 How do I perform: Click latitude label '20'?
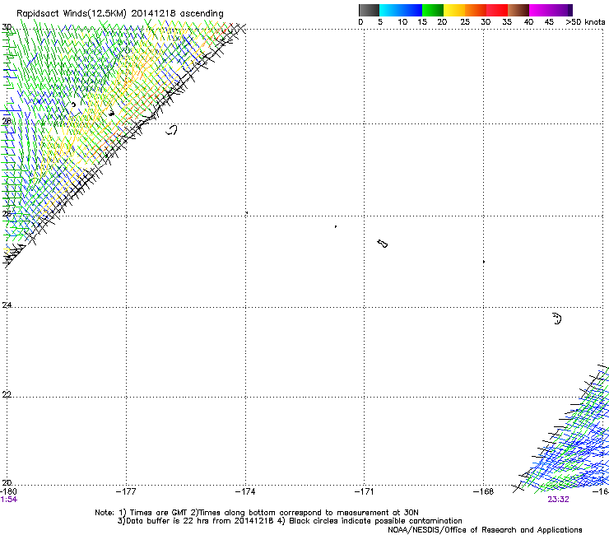[7, 482]
